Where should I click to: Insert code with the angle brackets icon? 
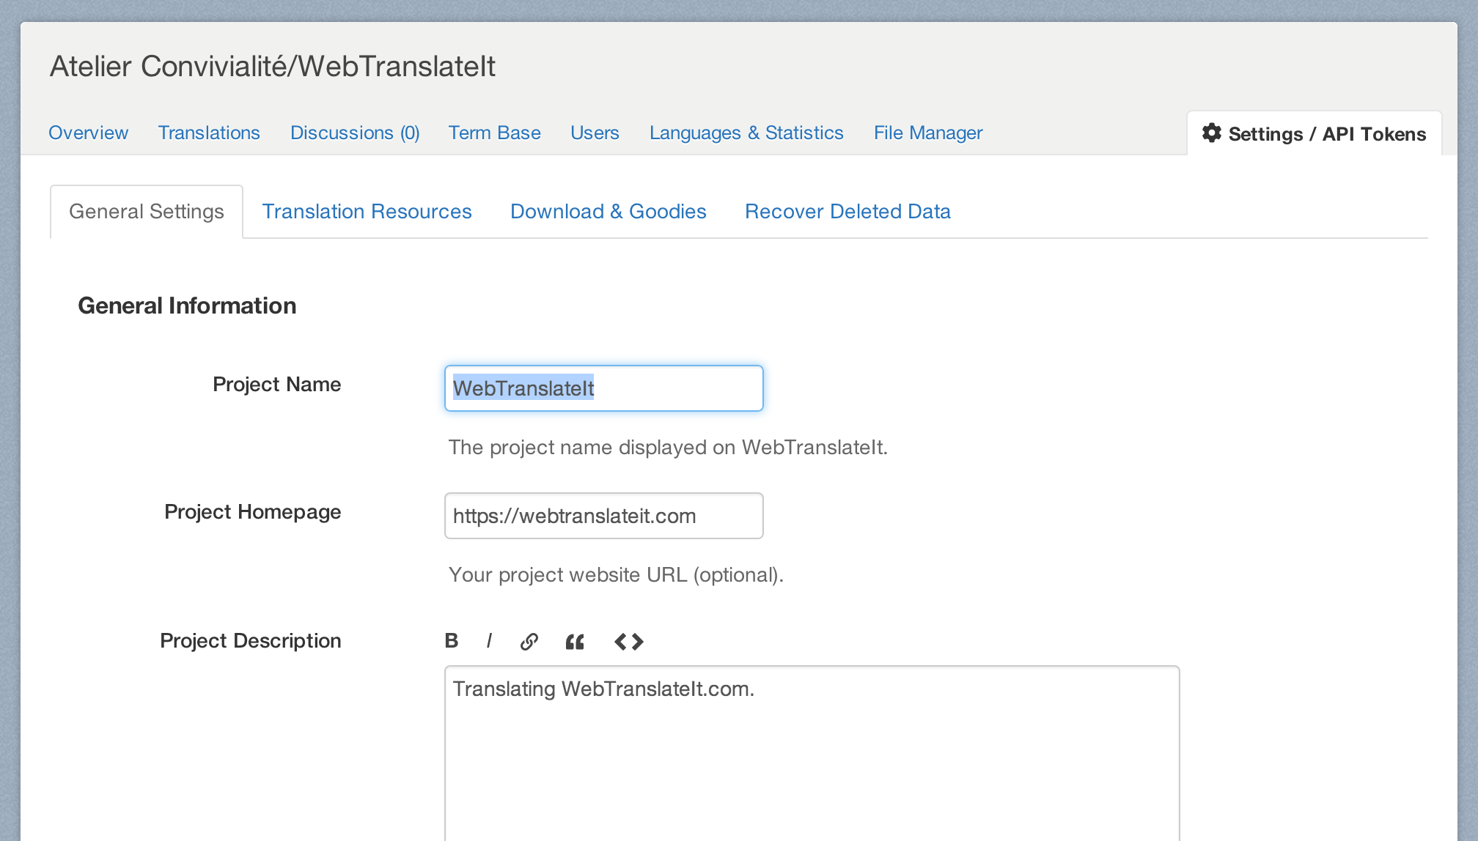[629, 642]
